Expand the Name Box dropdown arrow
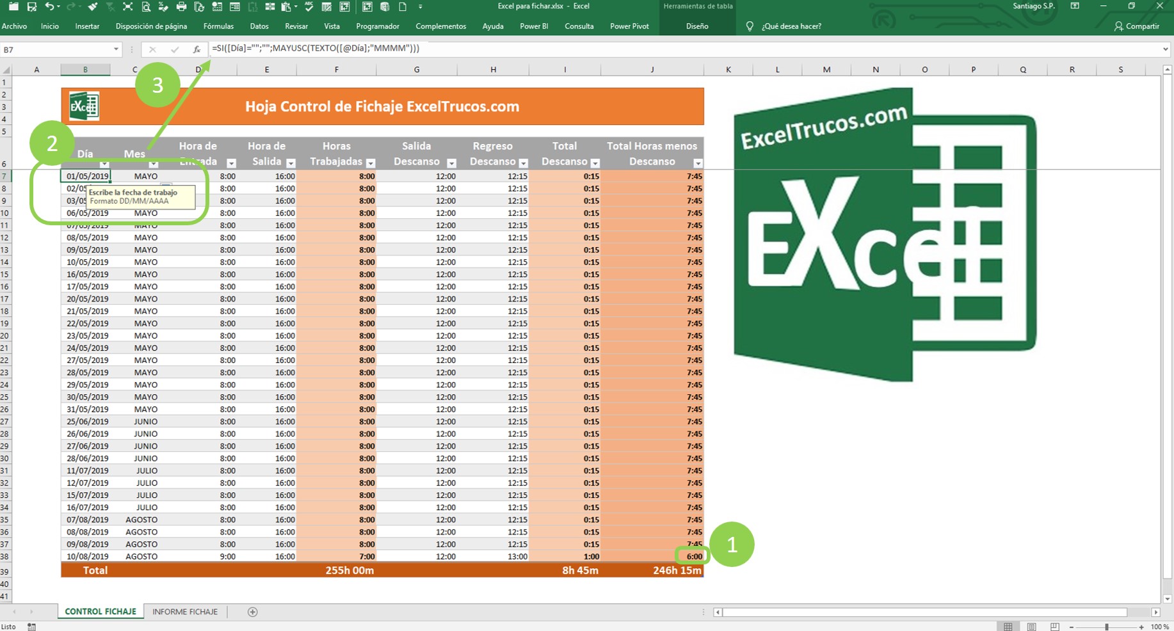Image resolution: width=1174 pixels, height=631 pixels. tap(117, 49)
